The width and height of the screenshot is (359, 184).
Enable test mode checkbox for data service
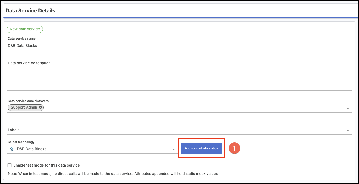click(x=10, y=165)
